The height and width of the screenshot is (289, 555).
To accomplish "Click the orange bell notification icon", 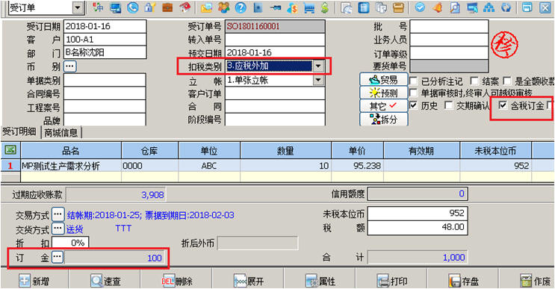I will pos(438,7).
